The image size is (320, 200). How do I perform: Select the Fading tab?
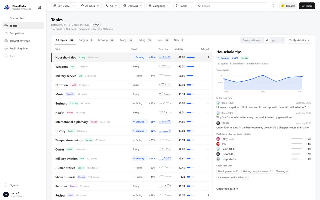tap(144, 40)
